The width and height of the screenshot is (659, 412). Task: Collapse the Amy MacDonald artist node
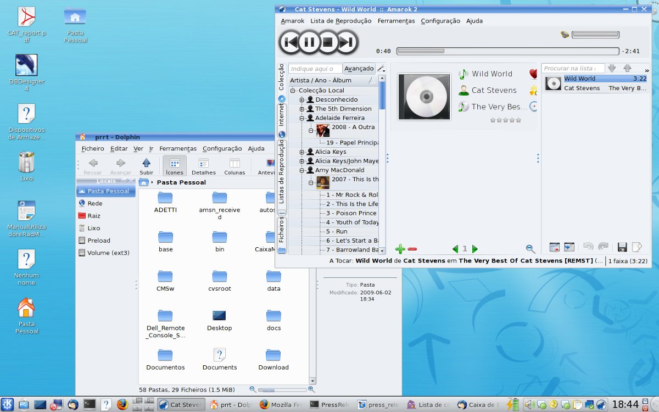[x=301, y=170]
